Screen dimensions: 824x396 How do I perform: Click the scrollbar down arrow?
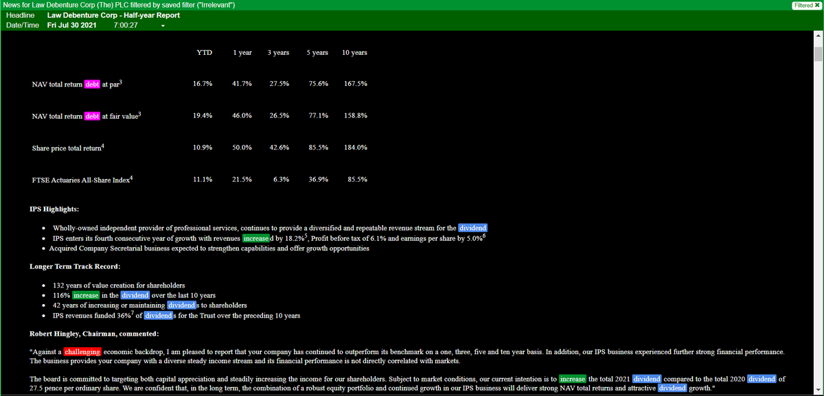[x=818, y=391]
